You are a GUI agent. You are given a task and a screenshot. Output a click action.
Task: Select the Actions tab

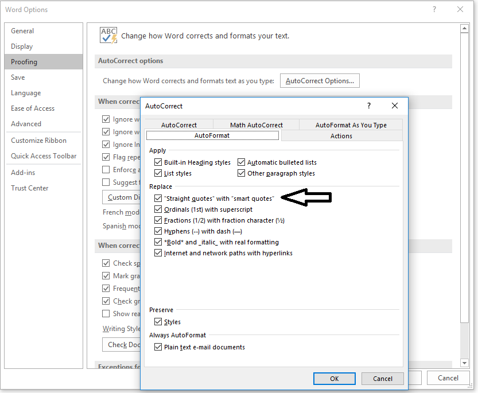pyautogui.click(x=341, y=136)
